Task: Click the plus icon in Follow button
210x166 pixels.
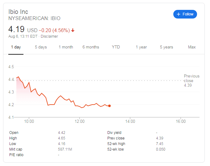Action: click(179, 14)
